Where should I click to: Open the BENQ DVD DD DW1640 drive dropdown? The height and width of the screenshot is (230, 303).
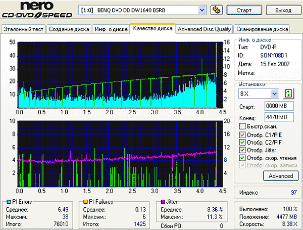point(202,10)
